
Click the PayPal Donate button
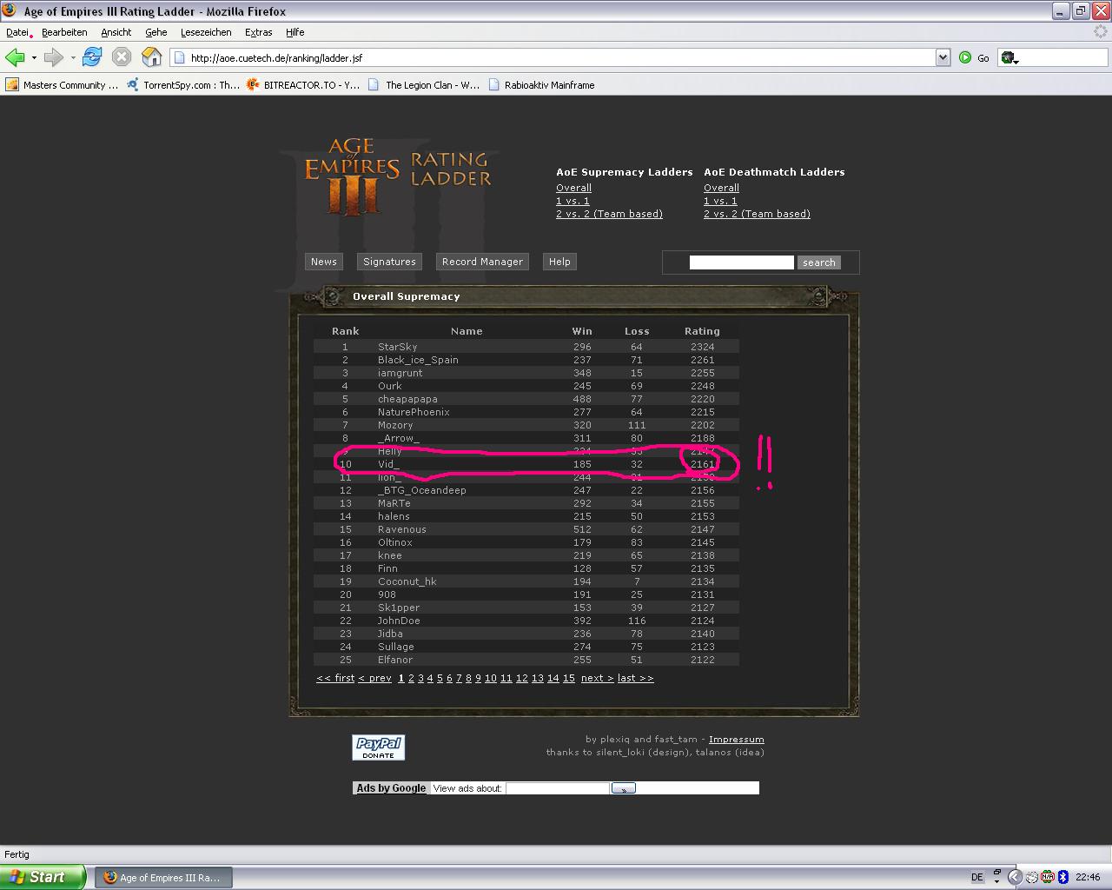(x=378, y=747)
